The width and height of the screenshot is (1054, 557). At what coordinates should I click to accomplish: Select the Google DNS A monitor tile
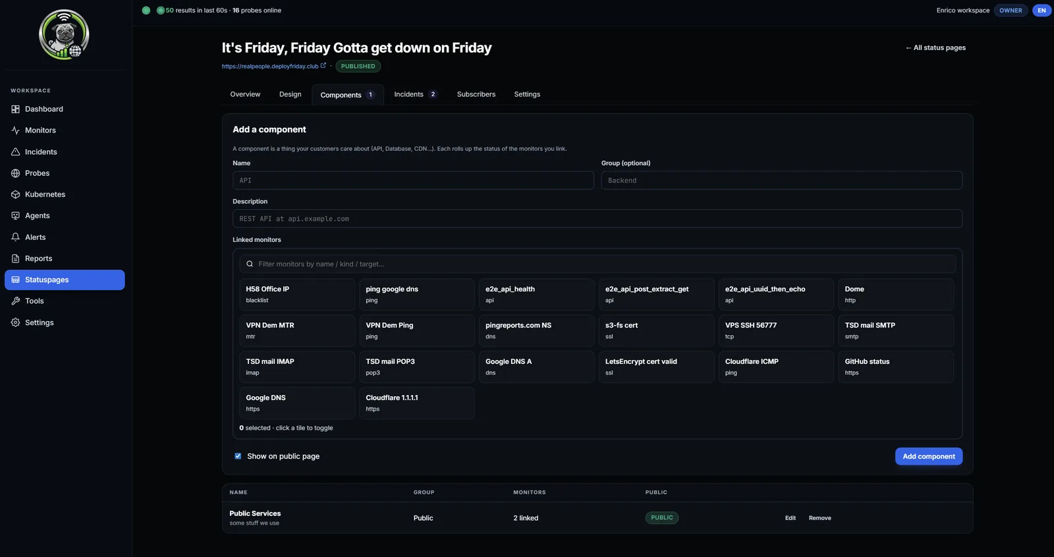(x=537, y=366)
